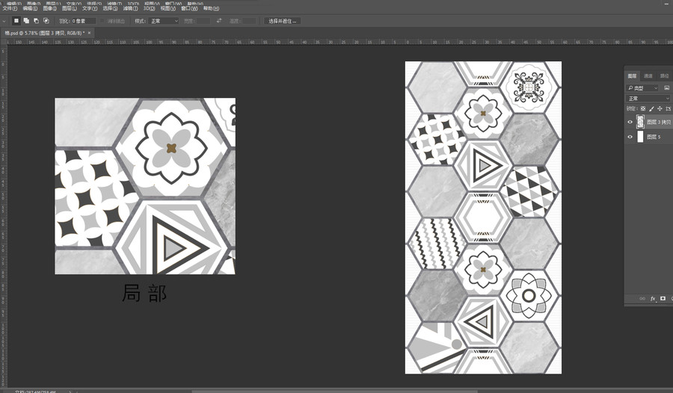Open the layer style fx icon
This screenshot has height=393, width=673.
coord(652,299)
